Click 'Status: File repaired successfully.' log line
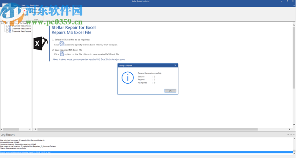This screenshot has width=296, height=158. pyautogui.click(x=13, y=148)
